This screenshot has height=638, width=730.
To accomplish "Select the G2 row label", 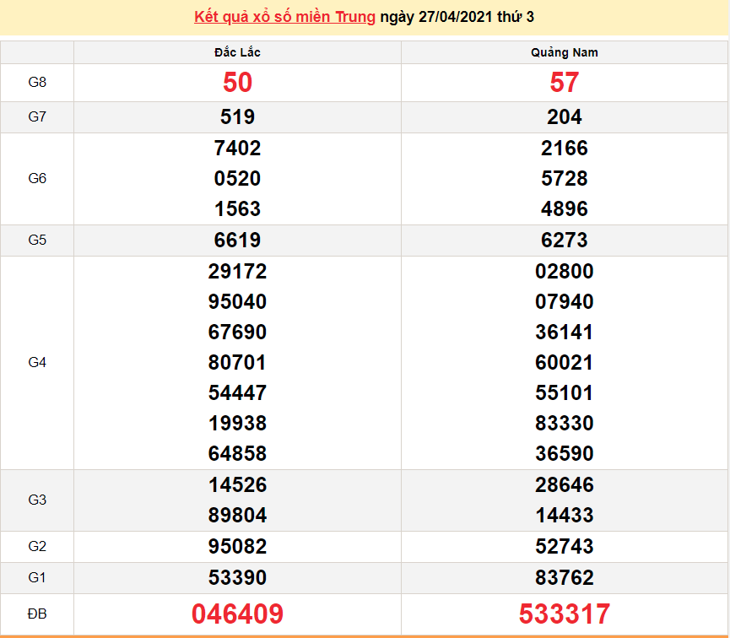I will point(37,546).
